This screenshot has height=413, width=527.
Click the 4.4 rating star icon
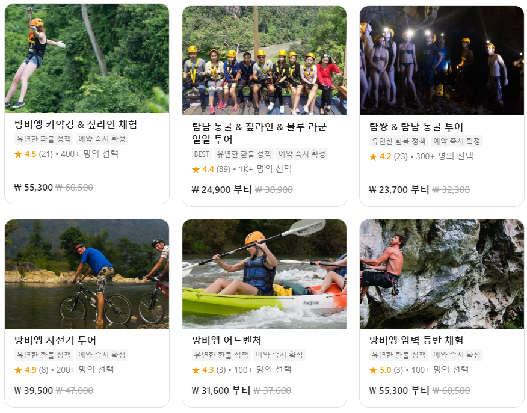[196, 170]
